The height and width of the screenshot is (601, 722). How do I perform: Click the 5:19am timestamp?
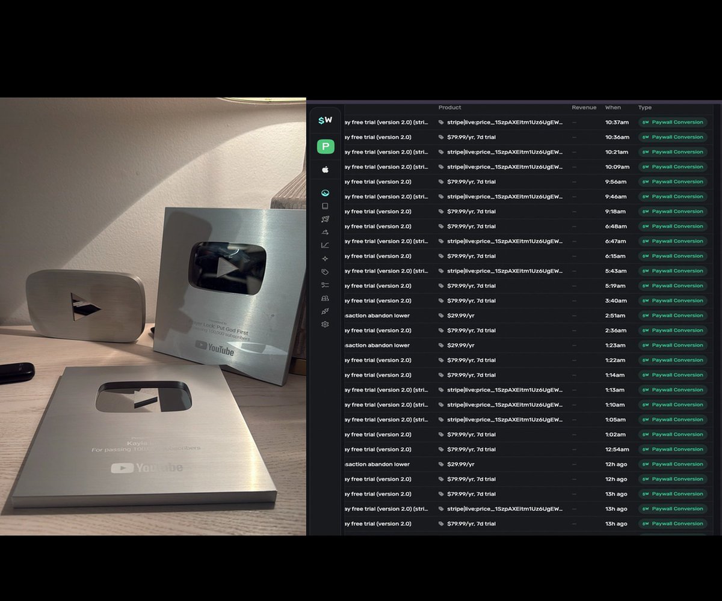point(616,286)
